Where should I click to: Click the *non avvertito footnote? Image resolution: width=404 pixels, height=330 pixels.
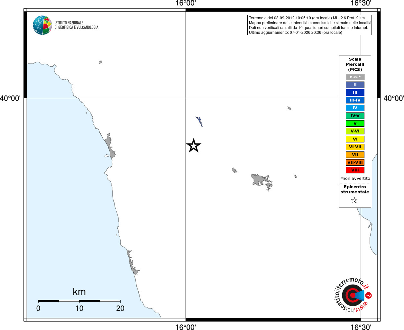point(355,179)
